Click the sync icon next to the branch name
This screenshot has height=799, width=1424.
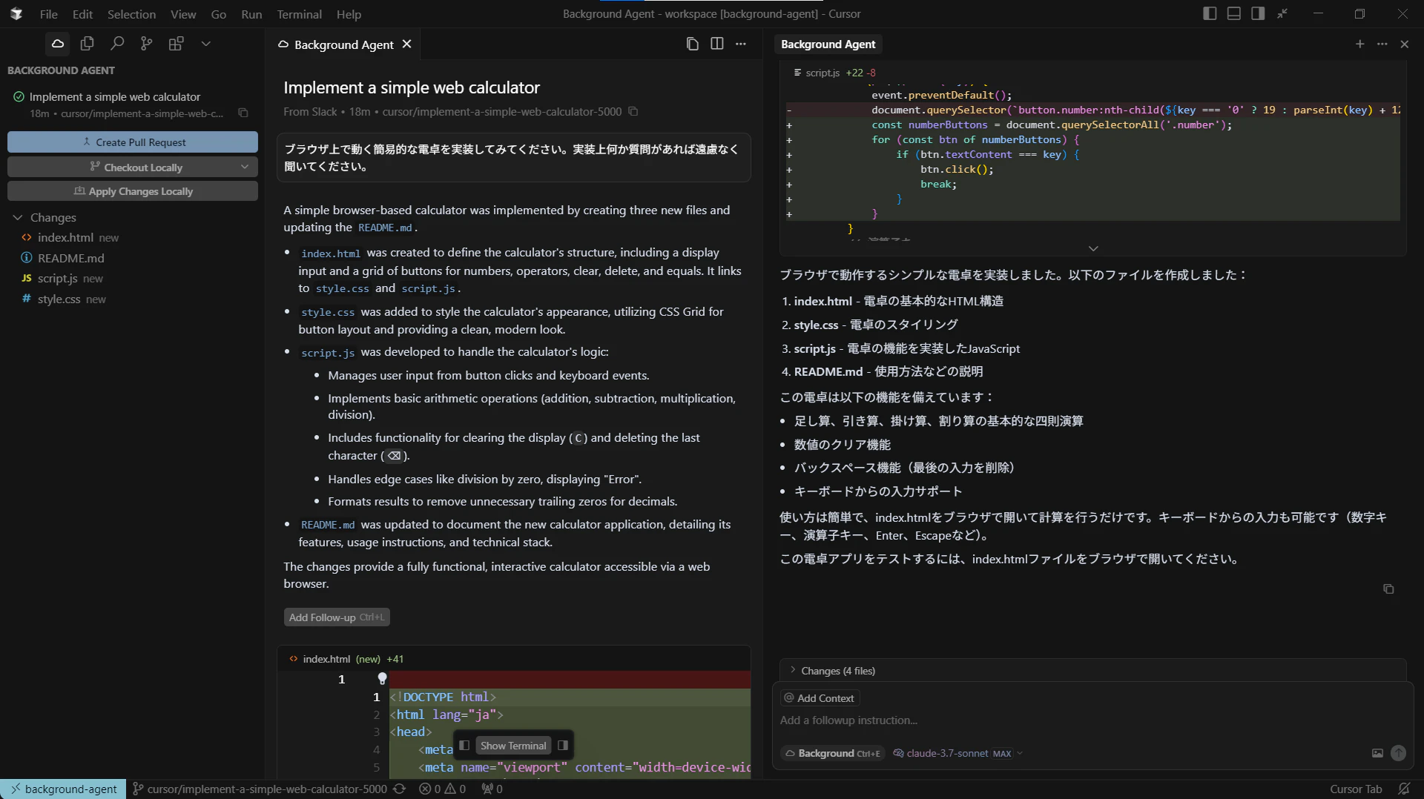click(400, 789)
